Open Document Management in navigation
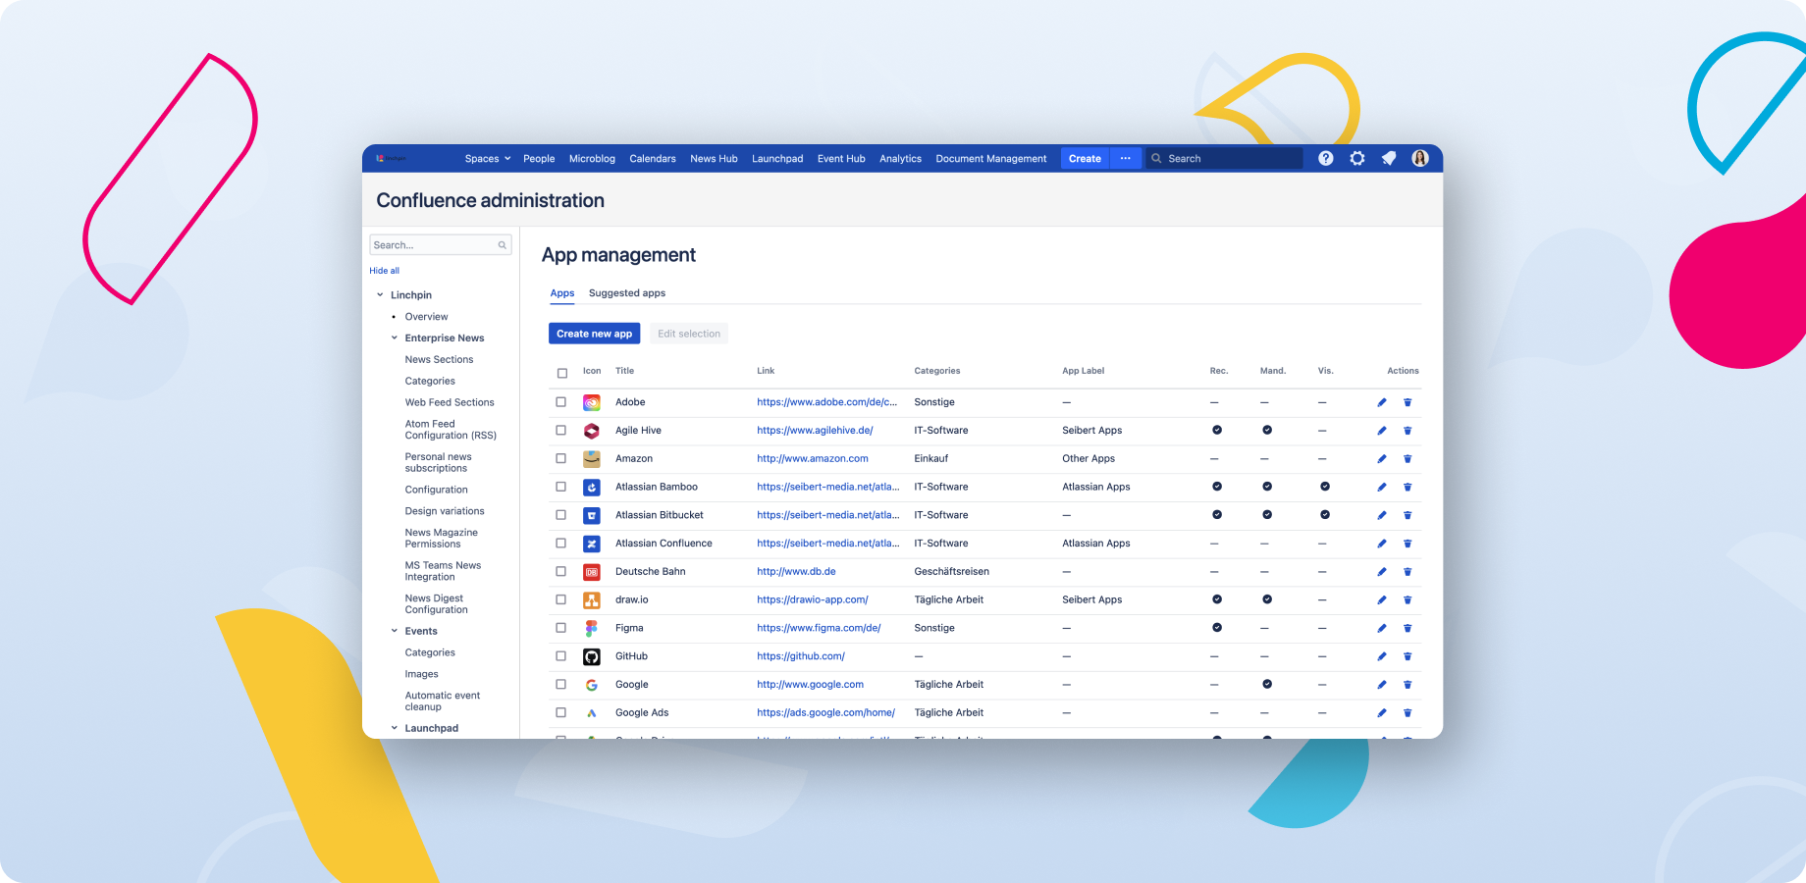 pyautogui.click(x=991, y=159)
